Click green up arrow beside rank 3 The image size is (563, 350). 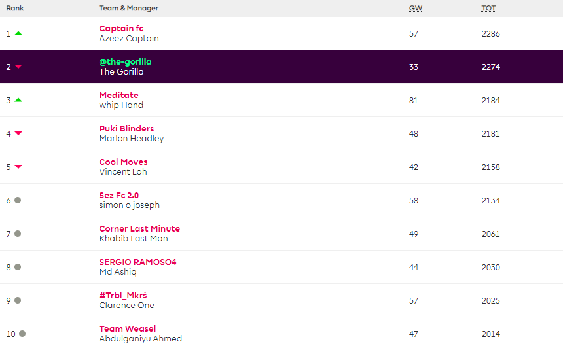18,100
